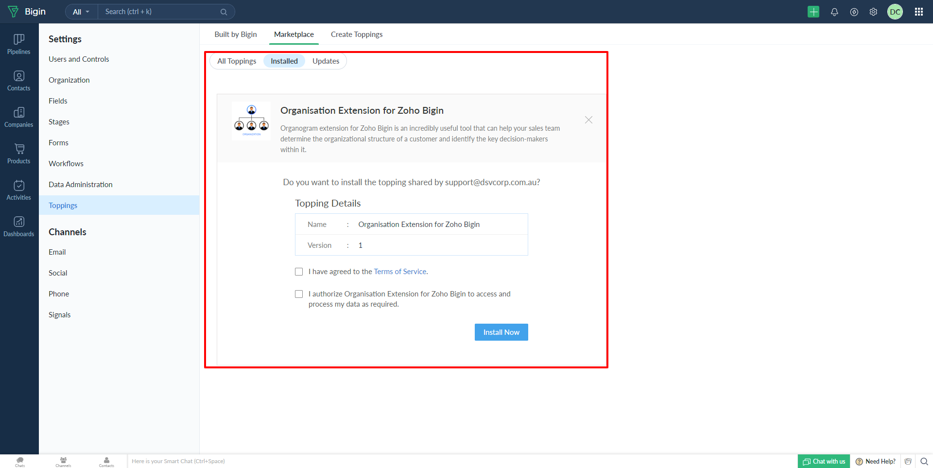Image resolution: width=933 pixels, height=468 pixels.
Task: Check the authorize data access box
Action: tap(299, 294)
